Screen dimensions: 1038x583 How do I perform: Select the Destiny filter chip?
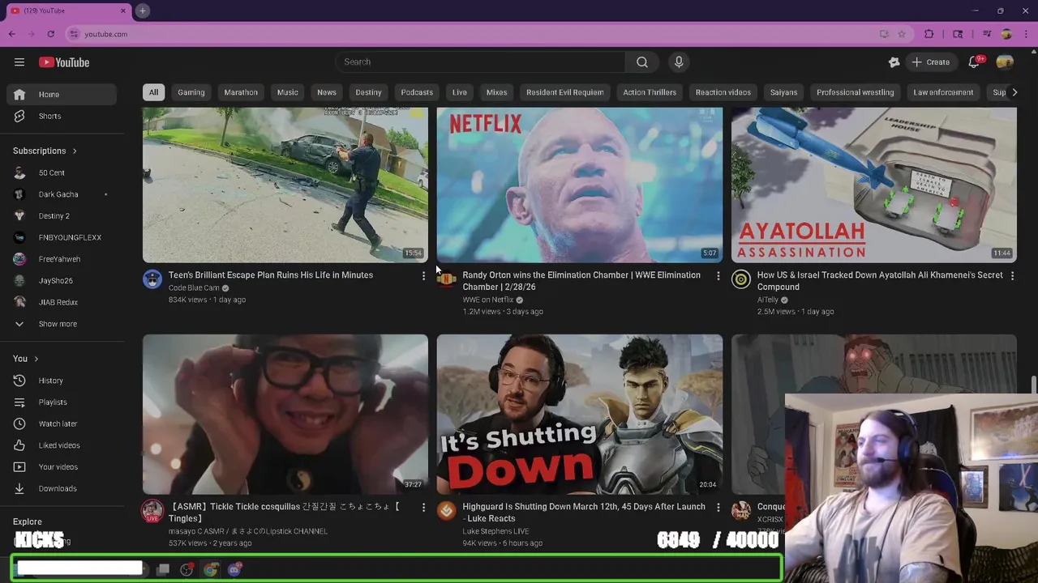[x=368, y=92]
